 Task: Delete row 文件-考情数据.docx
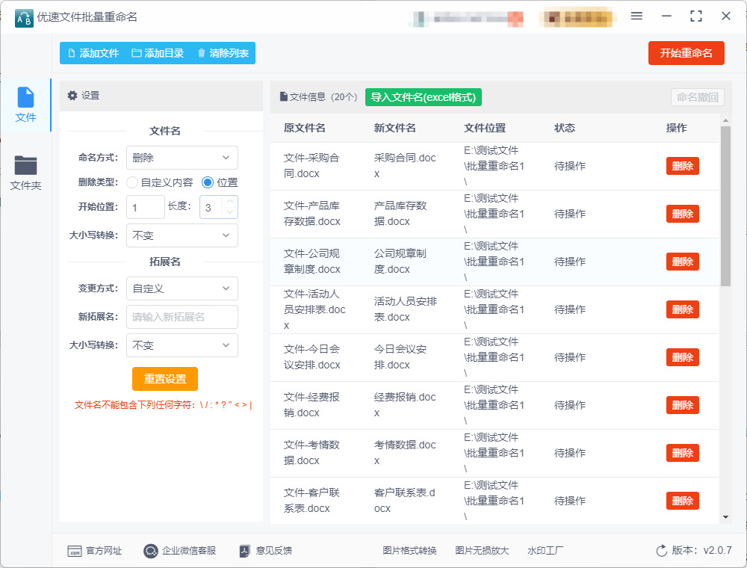coord(682,453)
